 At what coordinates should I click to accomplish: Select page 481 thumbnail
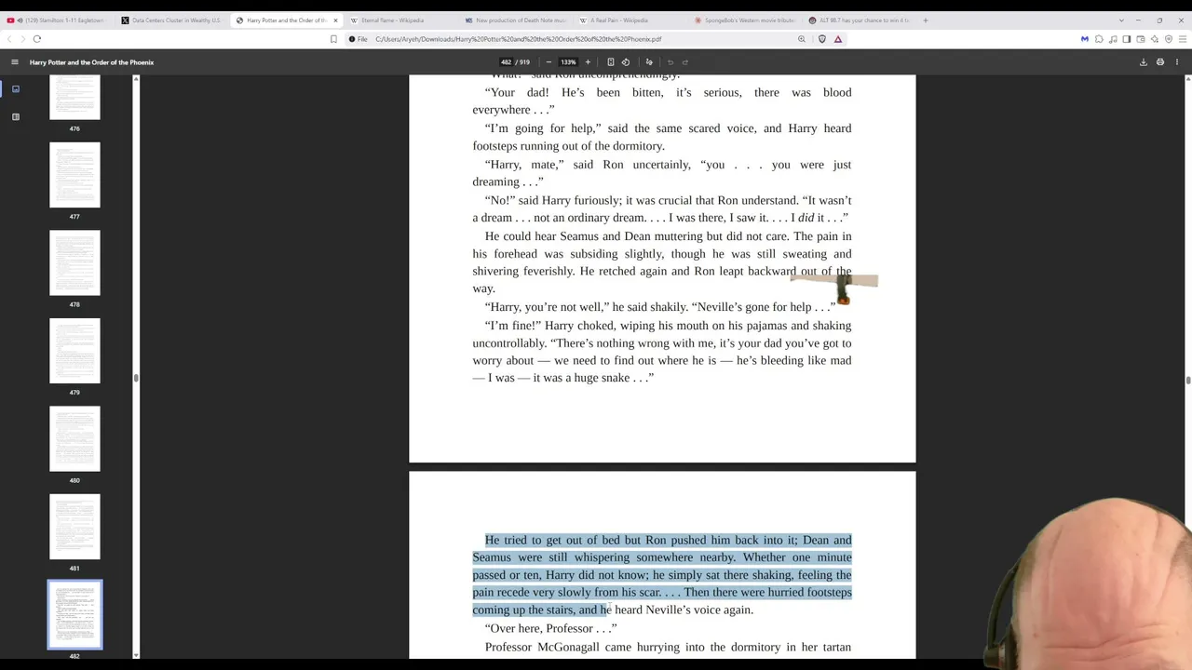(74, 527)
